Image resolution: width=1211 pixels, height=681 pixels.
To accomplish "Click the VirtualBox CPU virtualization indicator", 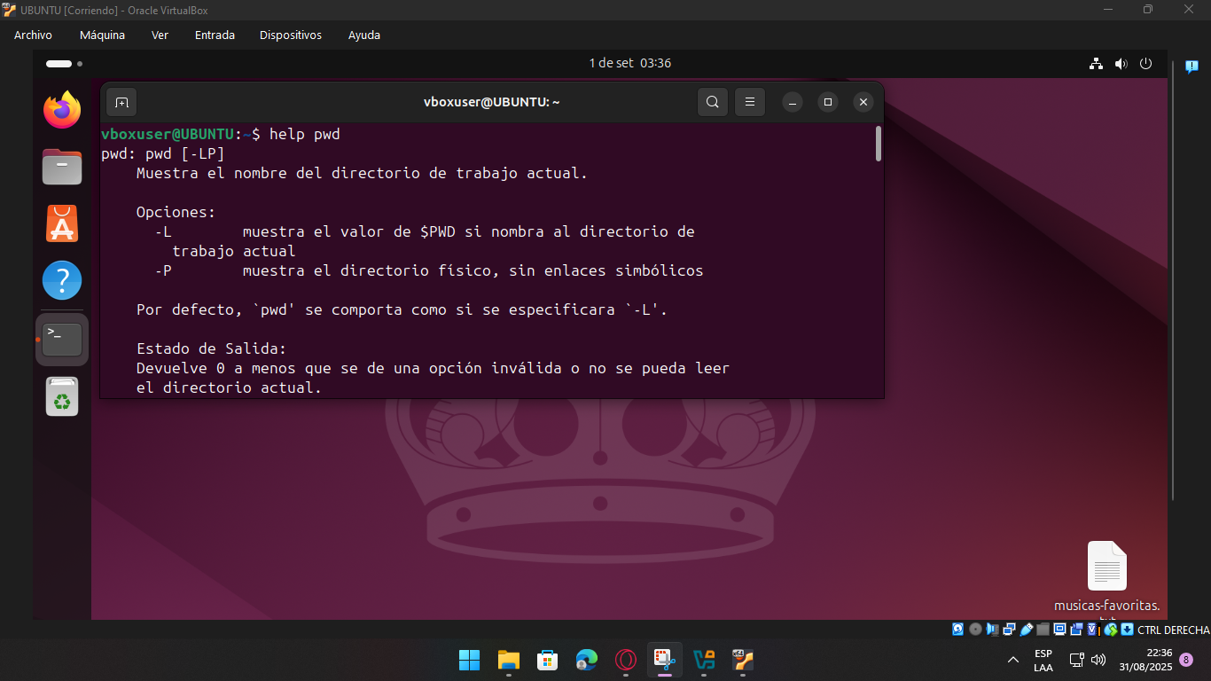I will click(1094, 630).
